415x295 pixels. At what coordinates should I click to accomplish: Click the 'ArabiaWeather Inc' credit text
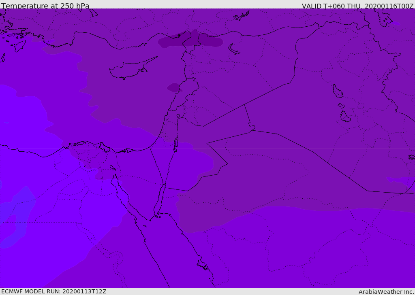[x=386, y=292]
